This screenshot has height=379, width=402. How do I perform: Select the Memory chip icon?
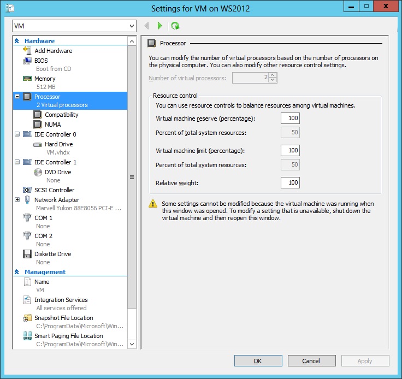click(x=27, y=79)
